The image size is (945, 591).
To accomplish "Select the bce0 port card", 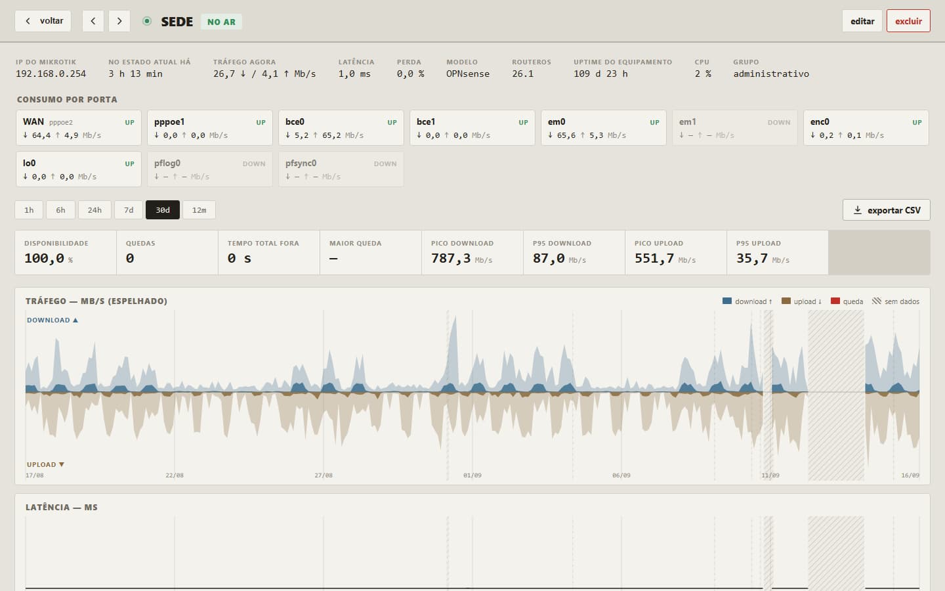I will 341,127.
